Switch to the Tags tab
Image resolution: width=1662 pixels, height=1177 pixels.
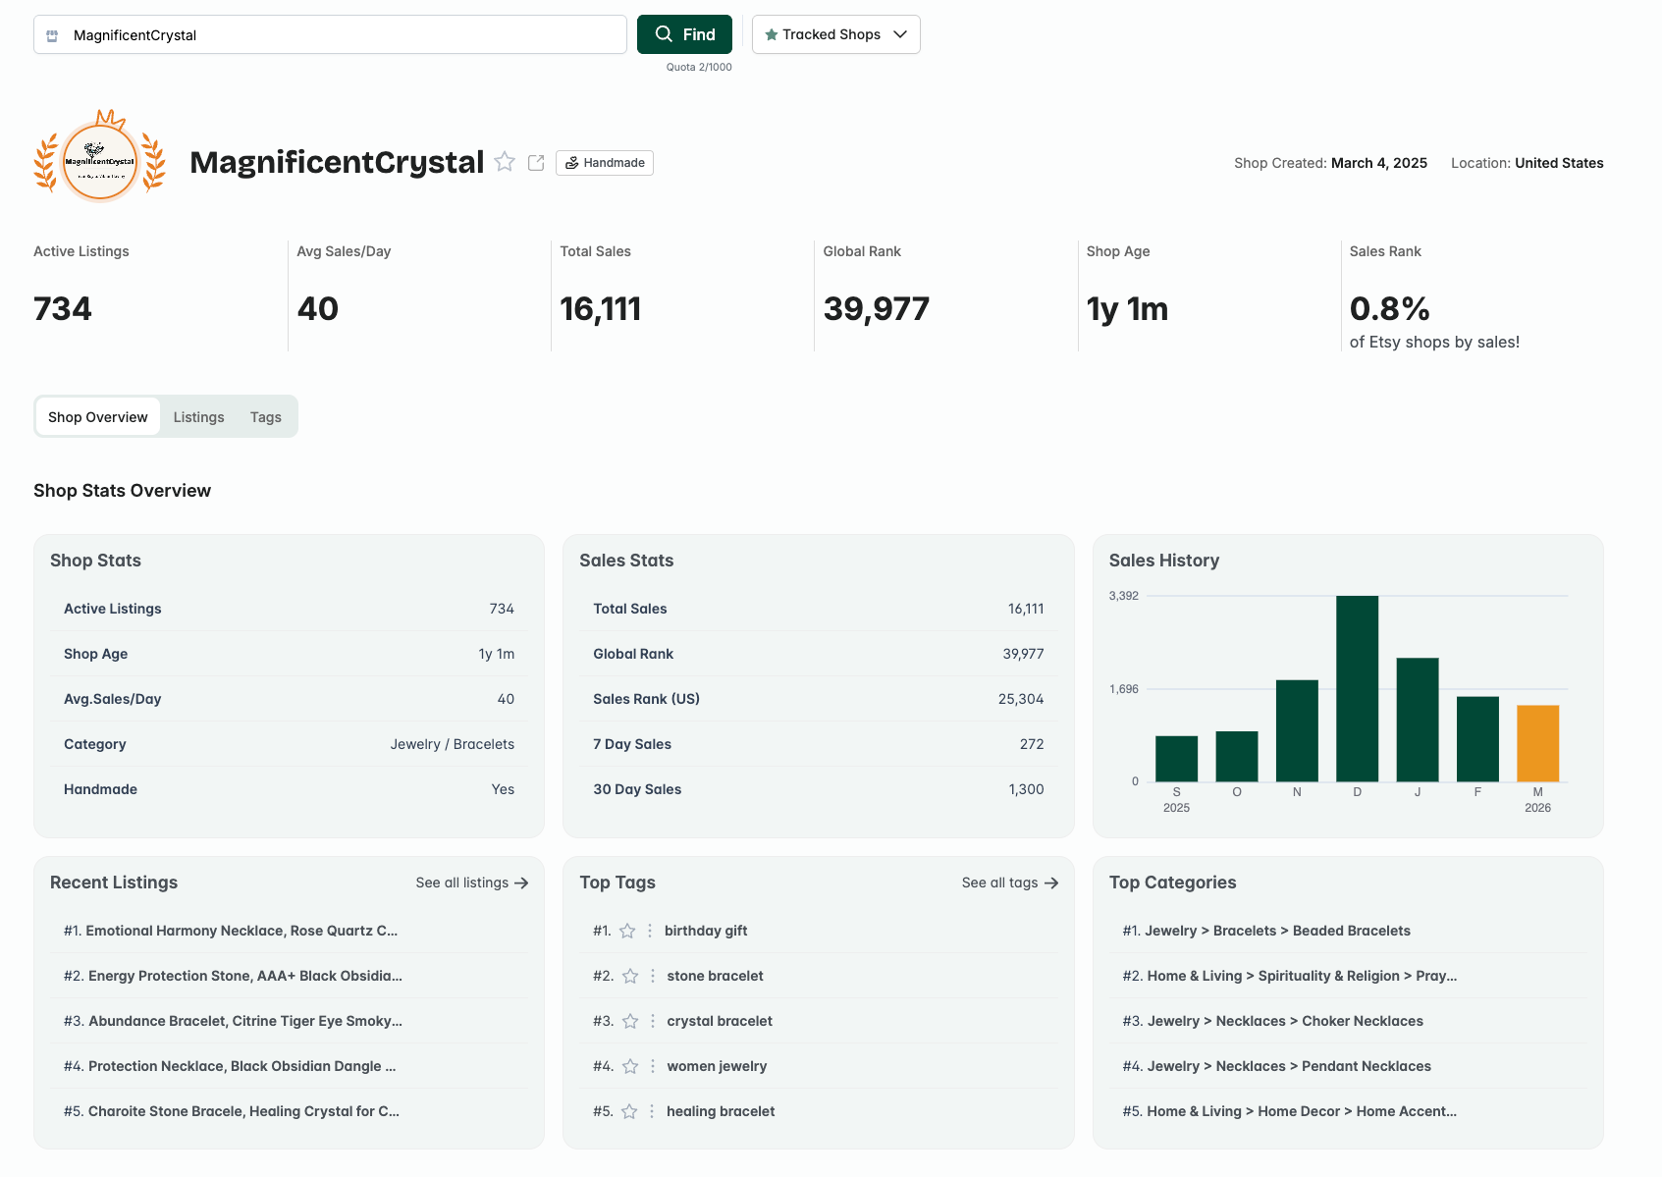[x=266, y=417]
